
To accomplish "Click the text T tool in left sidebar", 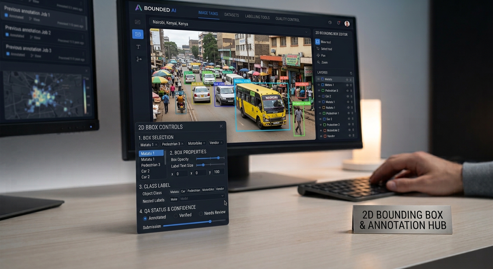I will 138,47.
